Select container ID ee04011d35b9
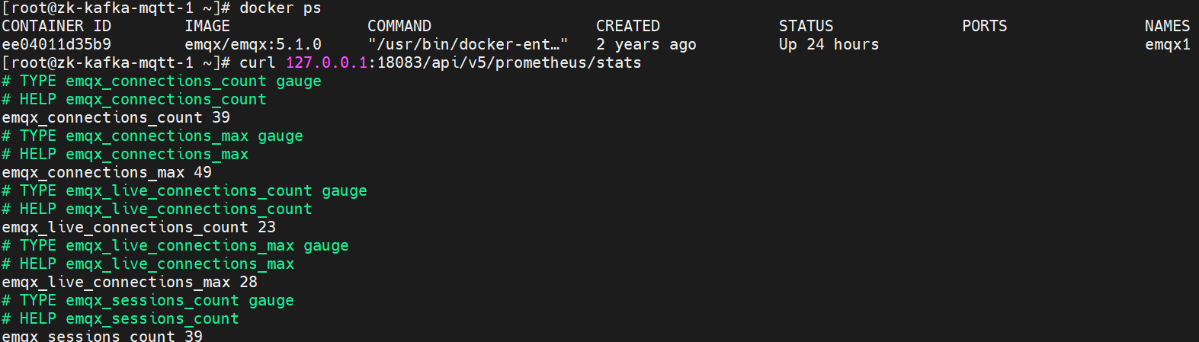The image size is (1199, 342). [x=56, y=44]
